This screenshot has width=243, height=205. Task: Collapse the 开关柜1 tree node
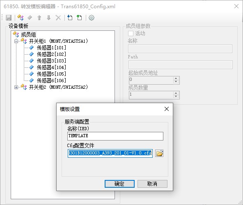(x=16, y=41)
